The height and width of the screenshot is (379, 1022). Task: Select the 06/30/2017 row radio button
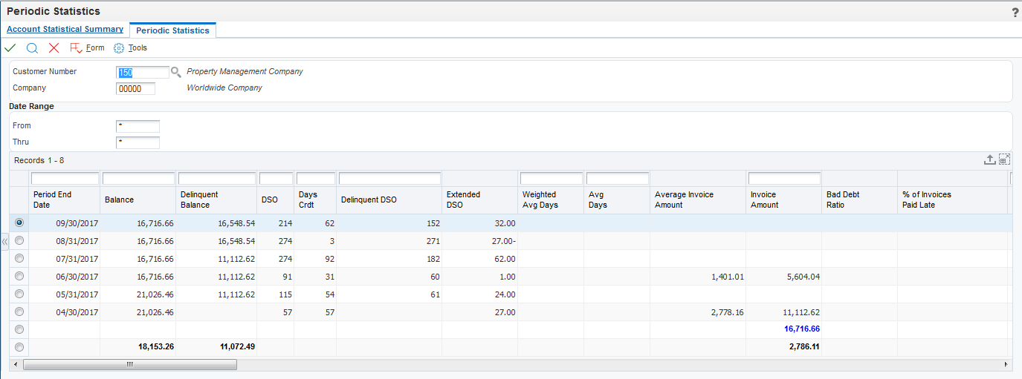click(x=19, y=276)
